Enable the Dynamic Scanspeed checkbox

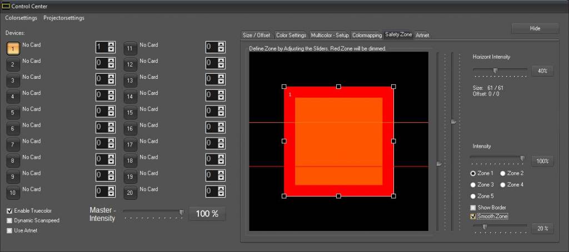click(x=9, y=220)
